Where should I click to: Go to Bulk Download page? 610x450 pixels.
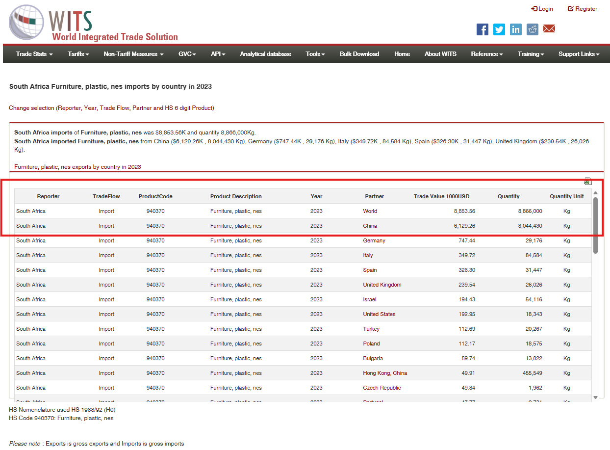click(x=359, y=54)
